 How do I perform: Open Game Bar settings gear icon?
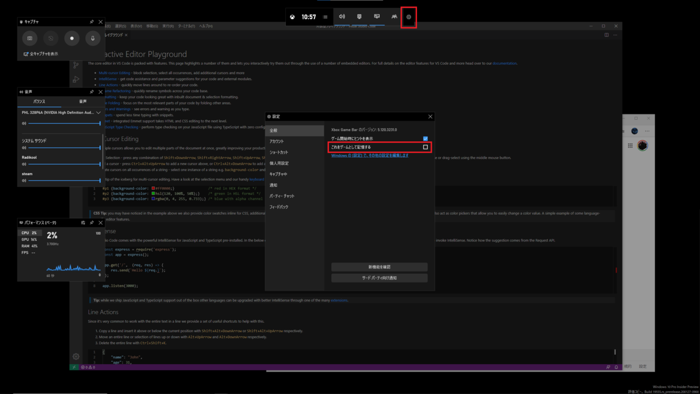click(409, 17)
